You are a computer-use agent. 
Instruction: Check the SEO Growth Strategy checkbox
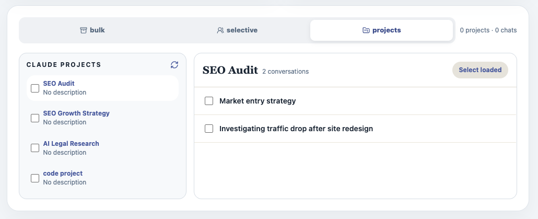pos(35,118)
